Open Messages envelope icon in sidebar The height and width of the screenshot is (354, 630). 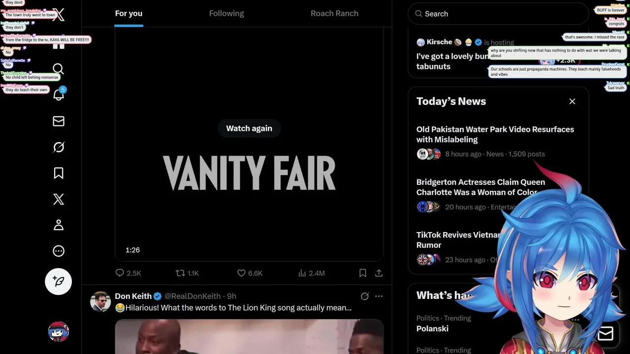pos(59,121)
